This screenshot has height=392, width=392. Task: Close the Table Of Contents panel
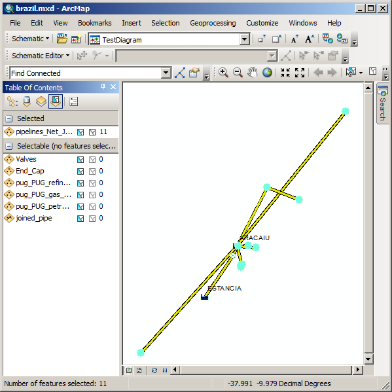(113, 87)
